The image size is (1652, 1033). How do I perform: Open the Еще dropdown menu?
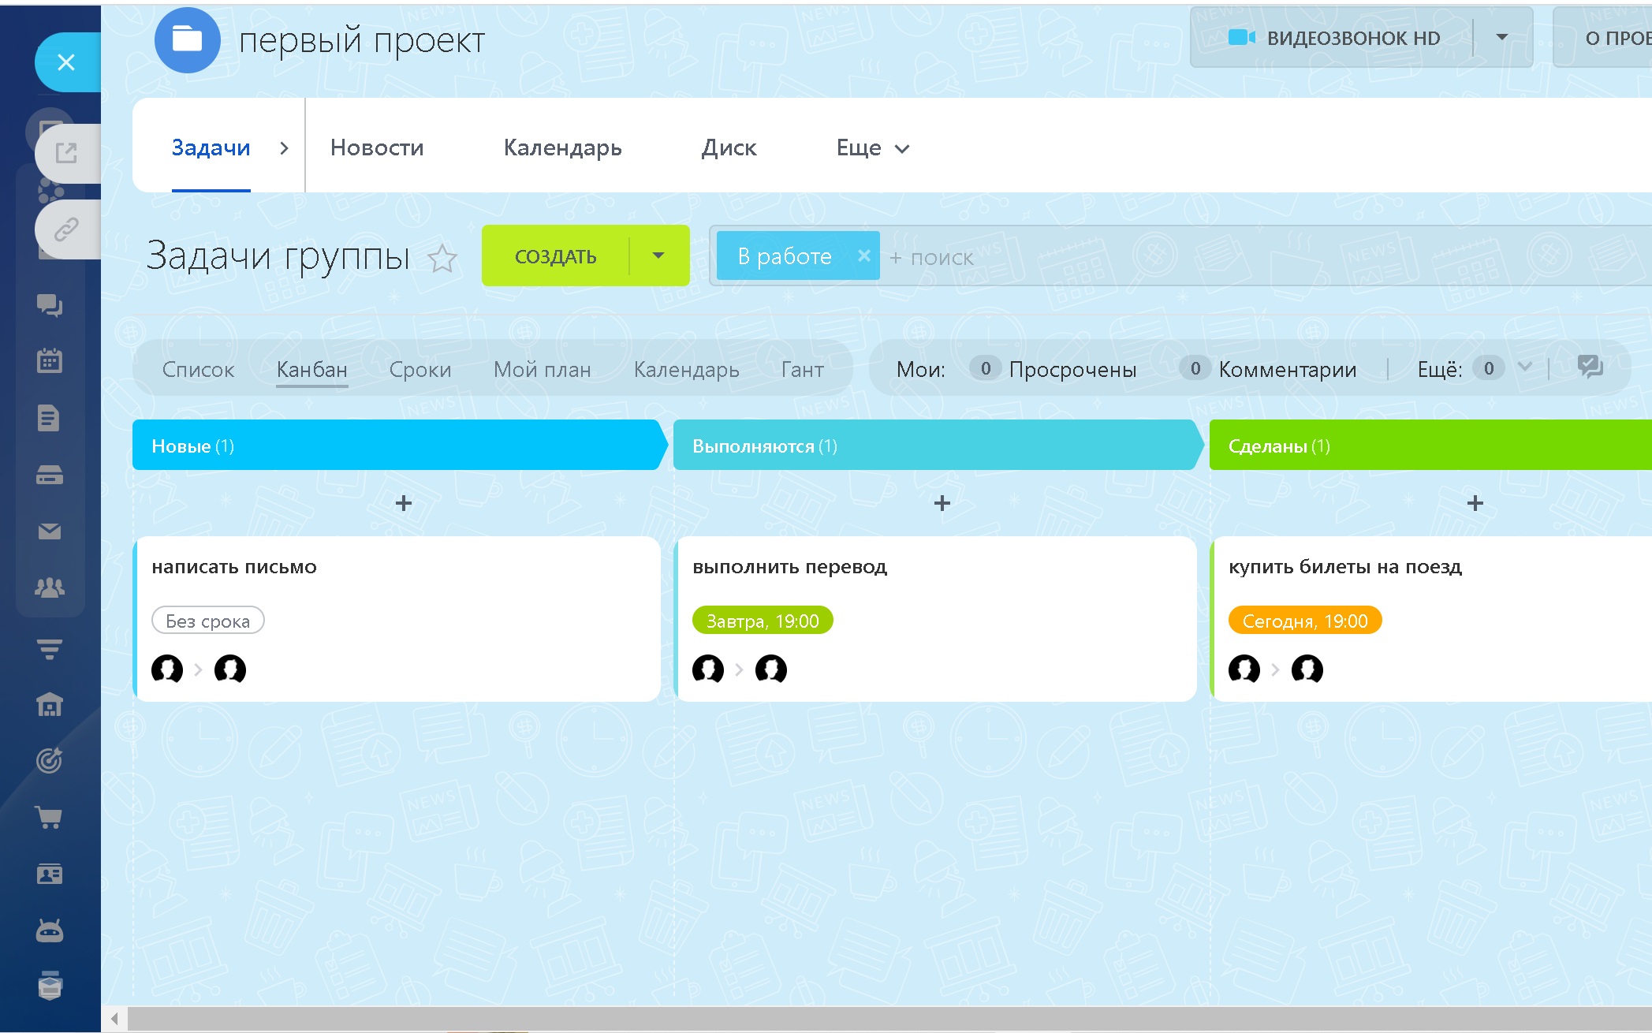tap(873, 147)
